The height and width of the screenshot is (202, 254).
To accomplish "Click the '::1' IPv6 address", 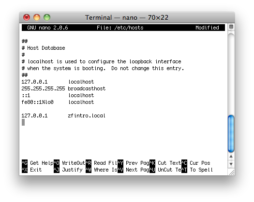I will click(x=26, y=95).
